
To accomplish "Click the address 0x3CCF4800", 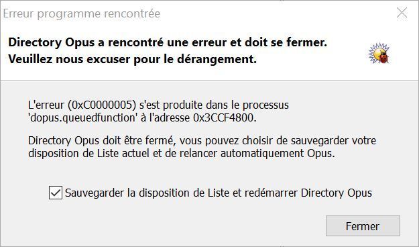I will click(225, 117).
